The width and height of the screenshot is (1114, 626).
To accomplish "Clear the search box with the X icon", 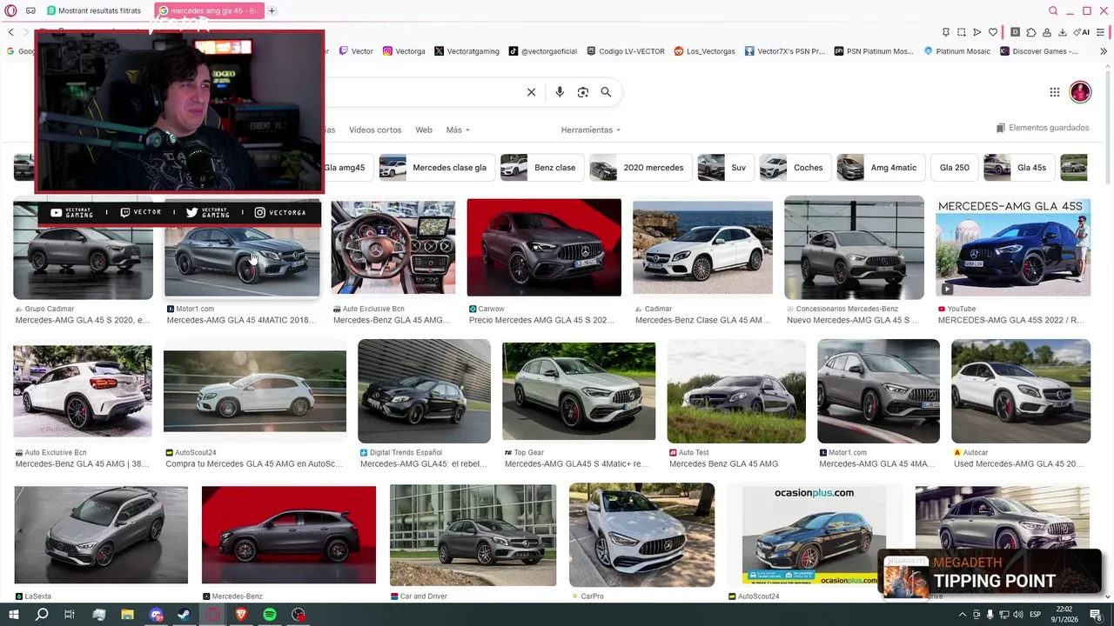I will (x=531, y=92).
